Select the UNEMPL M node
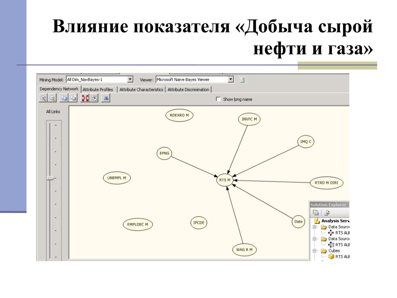This screenshot has height=298, width=397. [x=117, y=178]
